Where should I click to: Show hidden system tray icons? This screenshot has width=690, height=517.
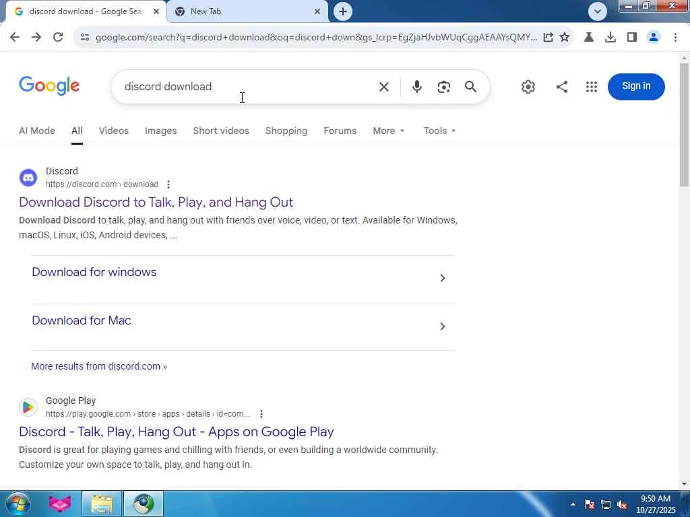[x=573, y=504]
